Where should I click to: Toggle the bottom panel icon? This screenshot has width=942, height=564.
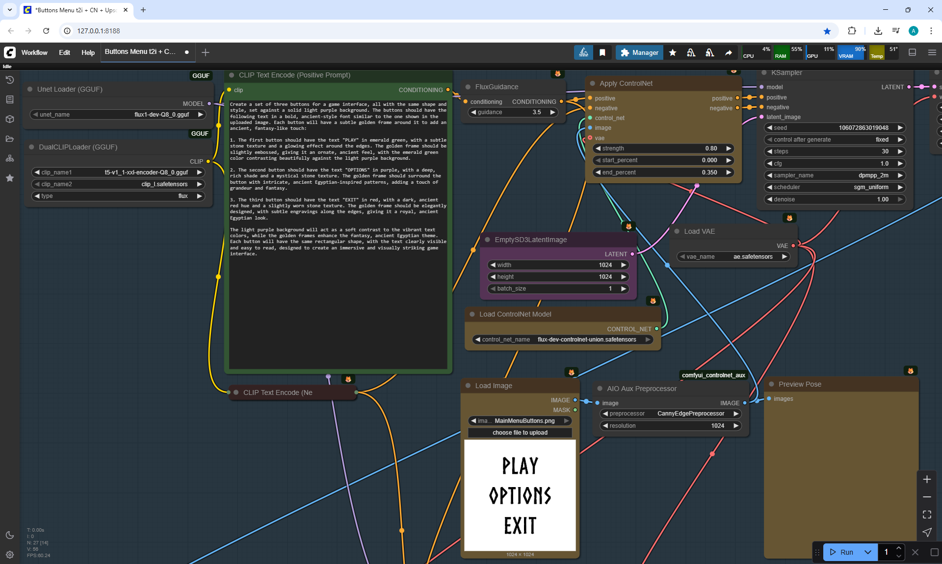point(912,52)
